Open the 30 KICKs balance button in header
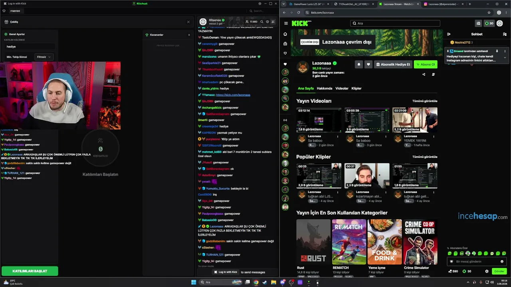Viewport: 511px width, 287px height. [489, 24]
